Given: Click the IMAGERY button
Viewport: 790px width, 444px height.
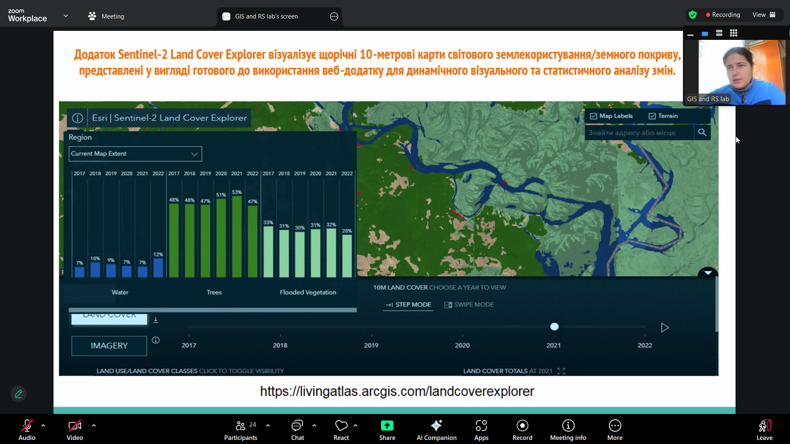Looking at the screenshot, I should (109, 346).
